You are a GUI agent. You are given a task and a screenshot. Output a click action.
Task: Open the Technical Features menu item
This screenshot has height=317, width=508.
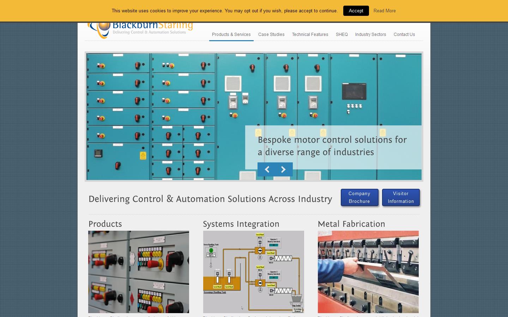310,35
